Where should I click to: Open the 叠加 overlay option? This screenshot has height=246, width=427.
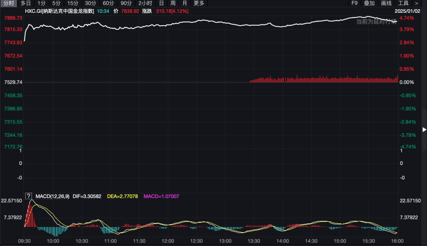click(370, 3)
